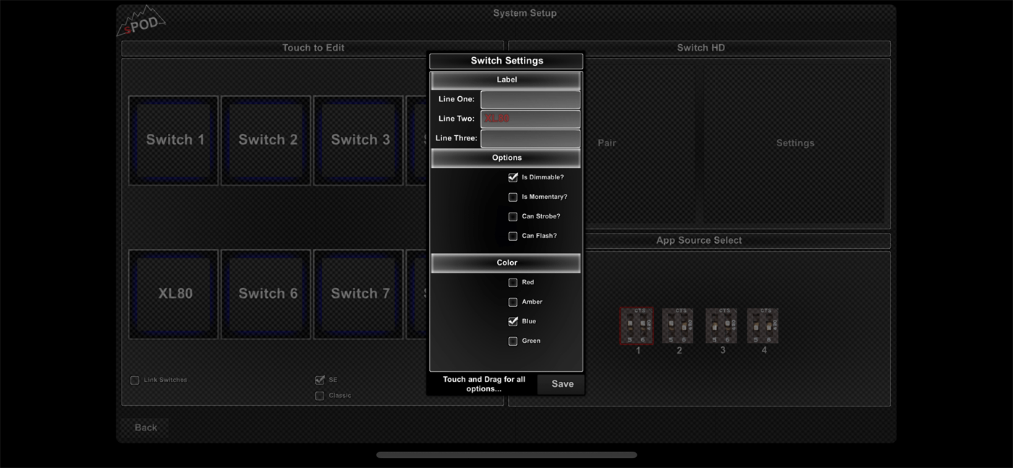The image size is (1013, 468).
Task: Enable the Is Momentary option
Action: 513,196
